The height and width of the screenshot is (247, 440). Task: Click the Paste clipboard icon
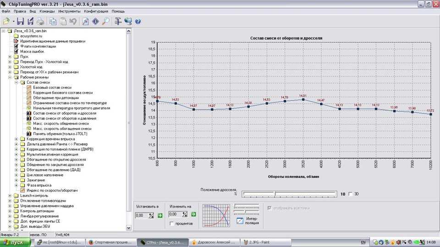[63, 21]
